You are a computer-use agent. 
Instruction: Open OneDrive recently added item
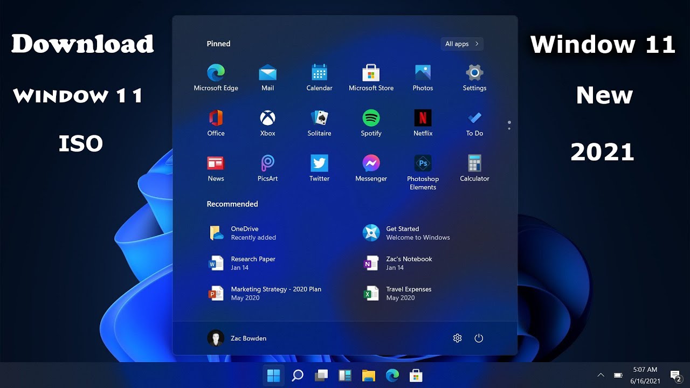(243, 233)
